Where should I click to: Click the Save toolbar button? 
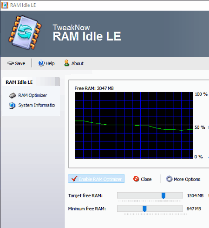pos(16,63)
